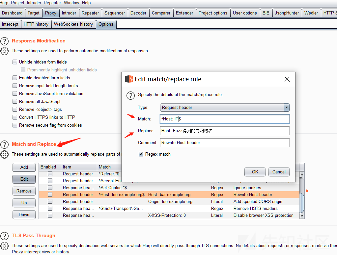
Task: Switch to the Target tab
Action: pos(34,13)
